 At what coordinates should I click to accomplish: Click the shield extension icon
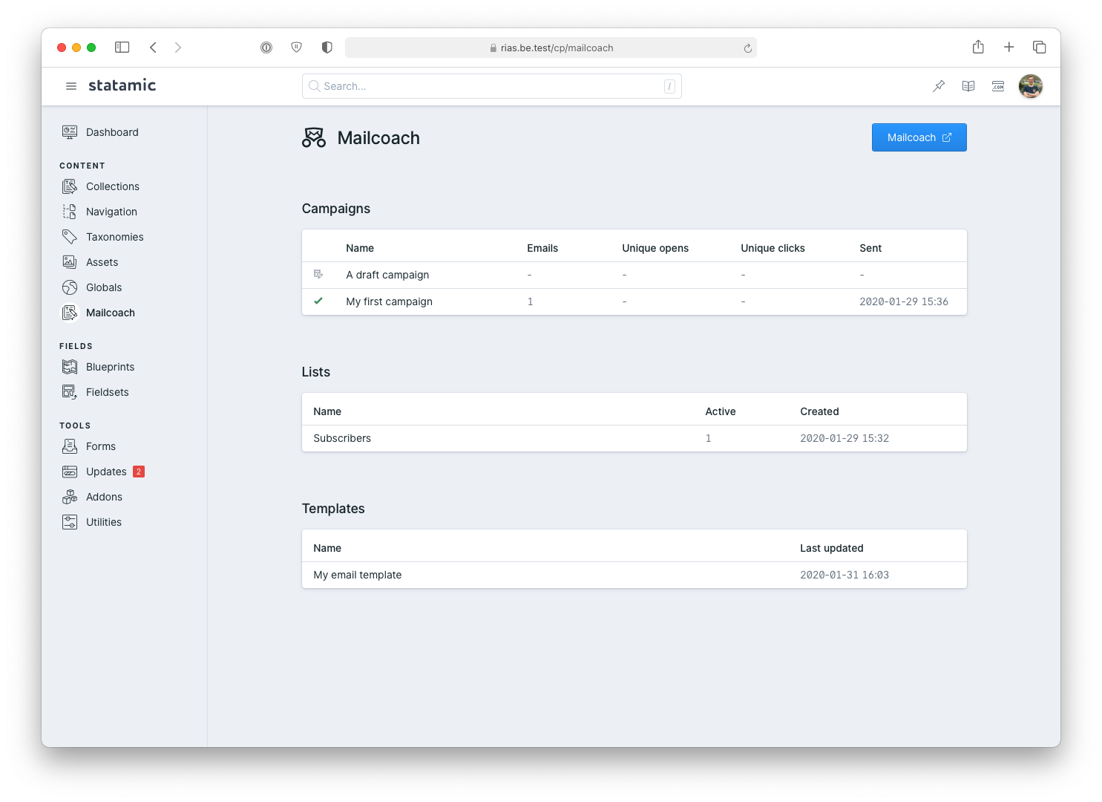pos(296,48)
